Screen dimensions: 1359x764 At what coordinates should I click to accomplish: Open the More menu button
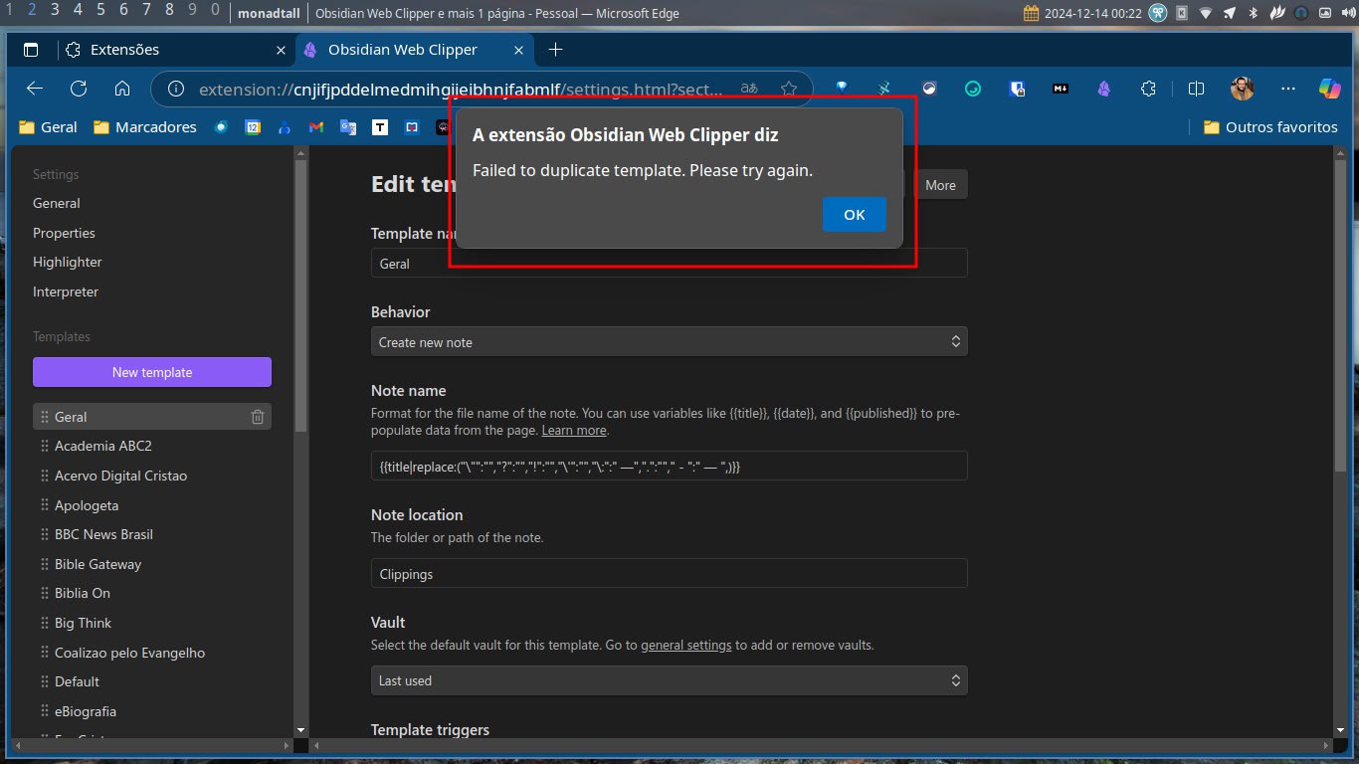point(940,185)
